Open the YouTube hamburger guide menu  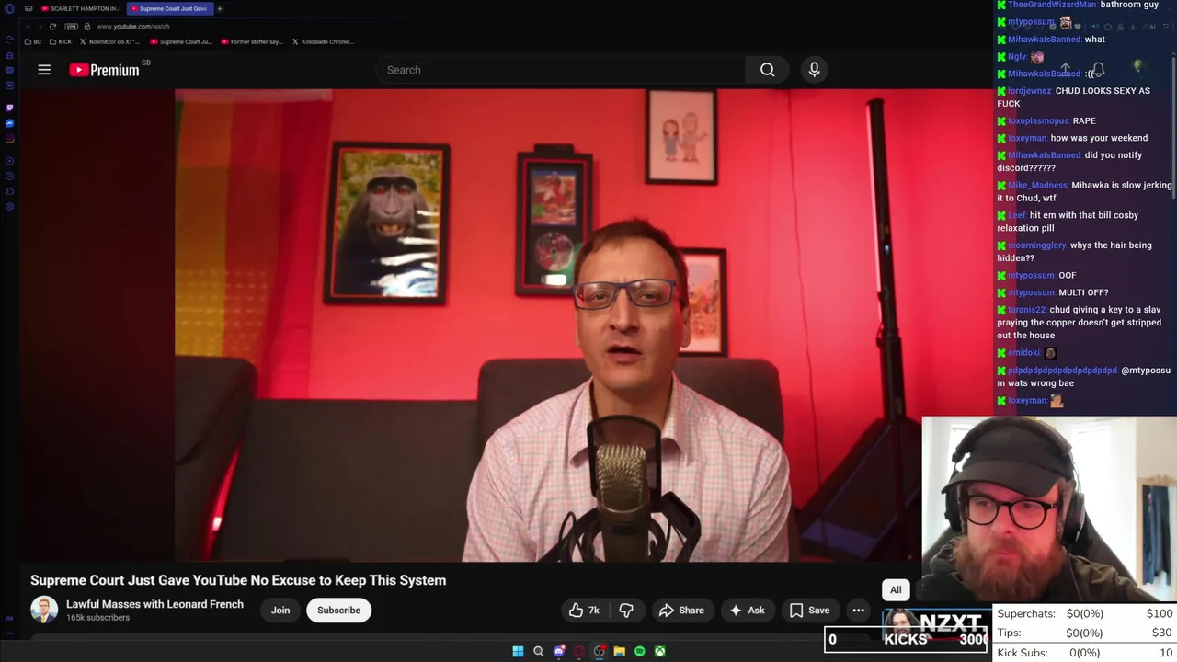click(x=44, y=70)
